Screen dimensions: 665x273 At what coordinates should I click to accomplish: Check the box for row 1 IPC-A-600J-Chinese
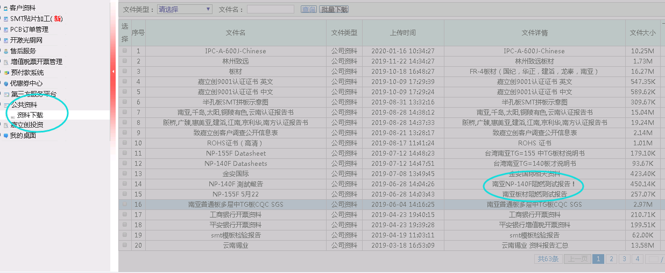coord(125,51)
